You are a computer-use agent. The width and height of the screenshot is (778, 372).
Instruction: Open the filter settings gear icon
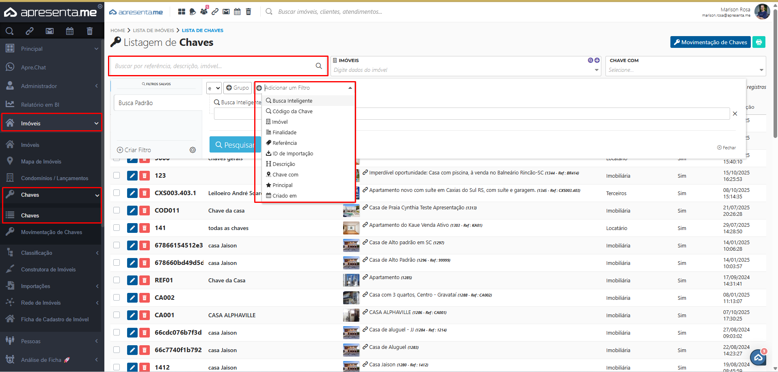click(x=192, y=150)
